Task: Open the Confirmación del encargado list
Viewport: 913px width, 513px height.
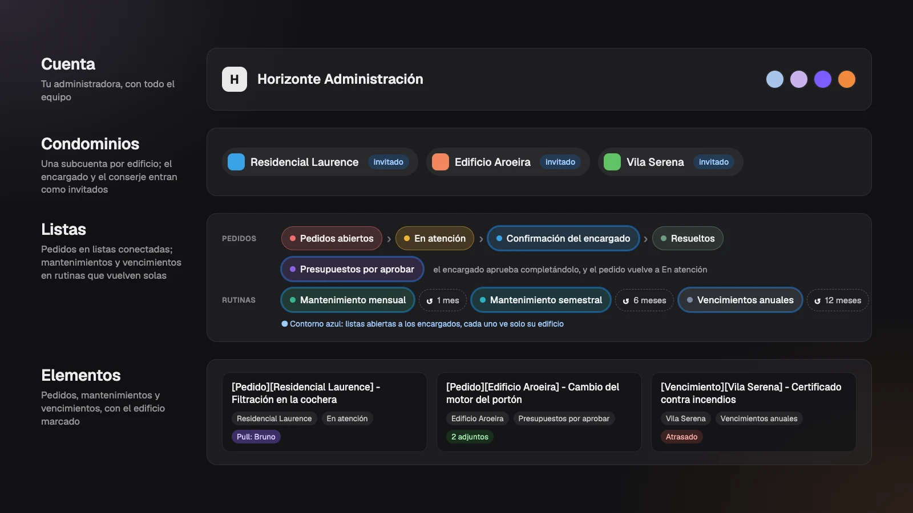Action: click(563, 238)
